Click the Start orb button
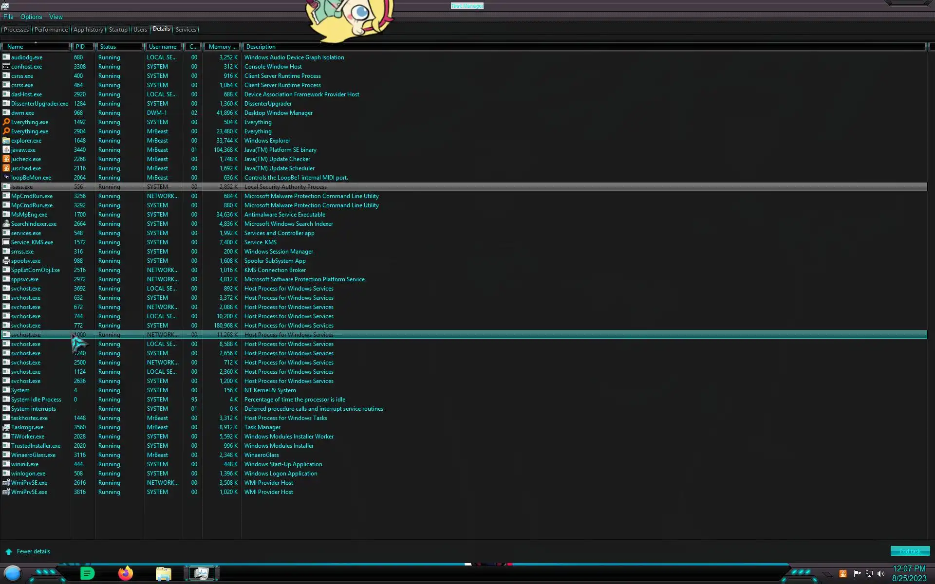935x584 pixels. (x=13, y=573)
